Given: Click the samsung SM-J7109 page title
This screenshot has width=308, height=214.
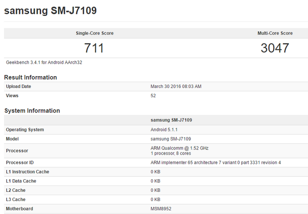Looking at the screenshot, I should click(50, 11).
